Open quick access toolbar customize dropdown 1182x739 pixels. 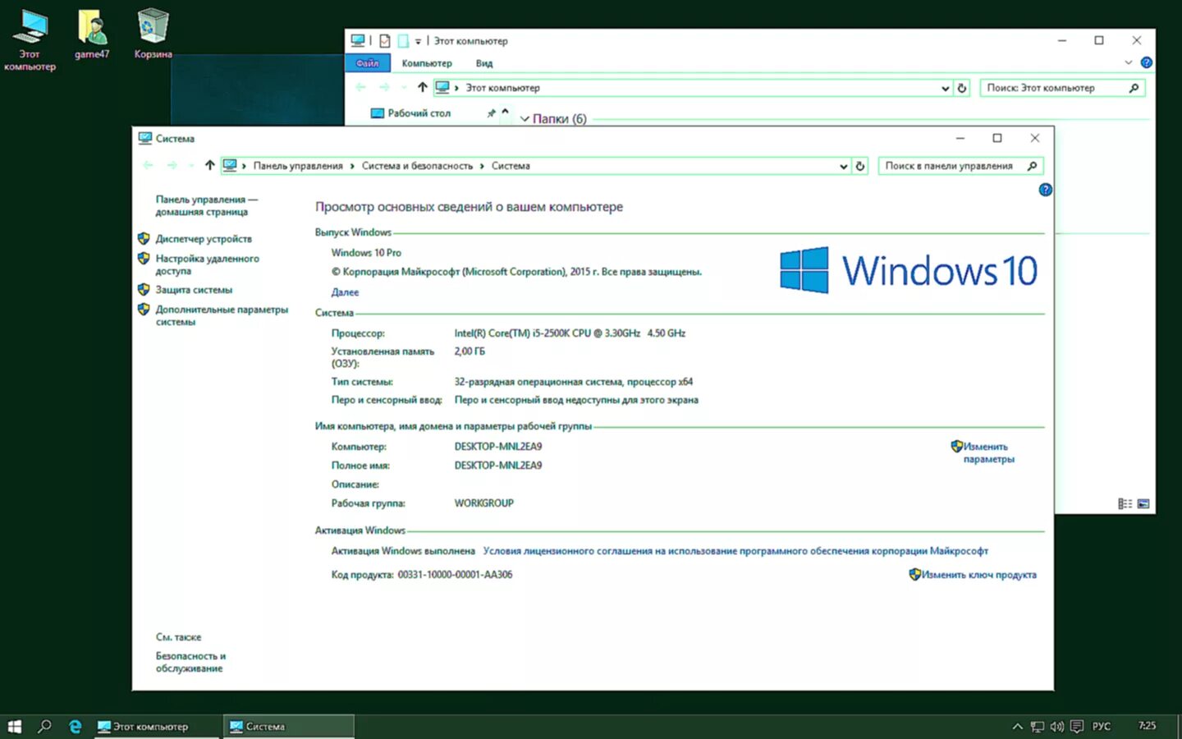pos(418,41)
